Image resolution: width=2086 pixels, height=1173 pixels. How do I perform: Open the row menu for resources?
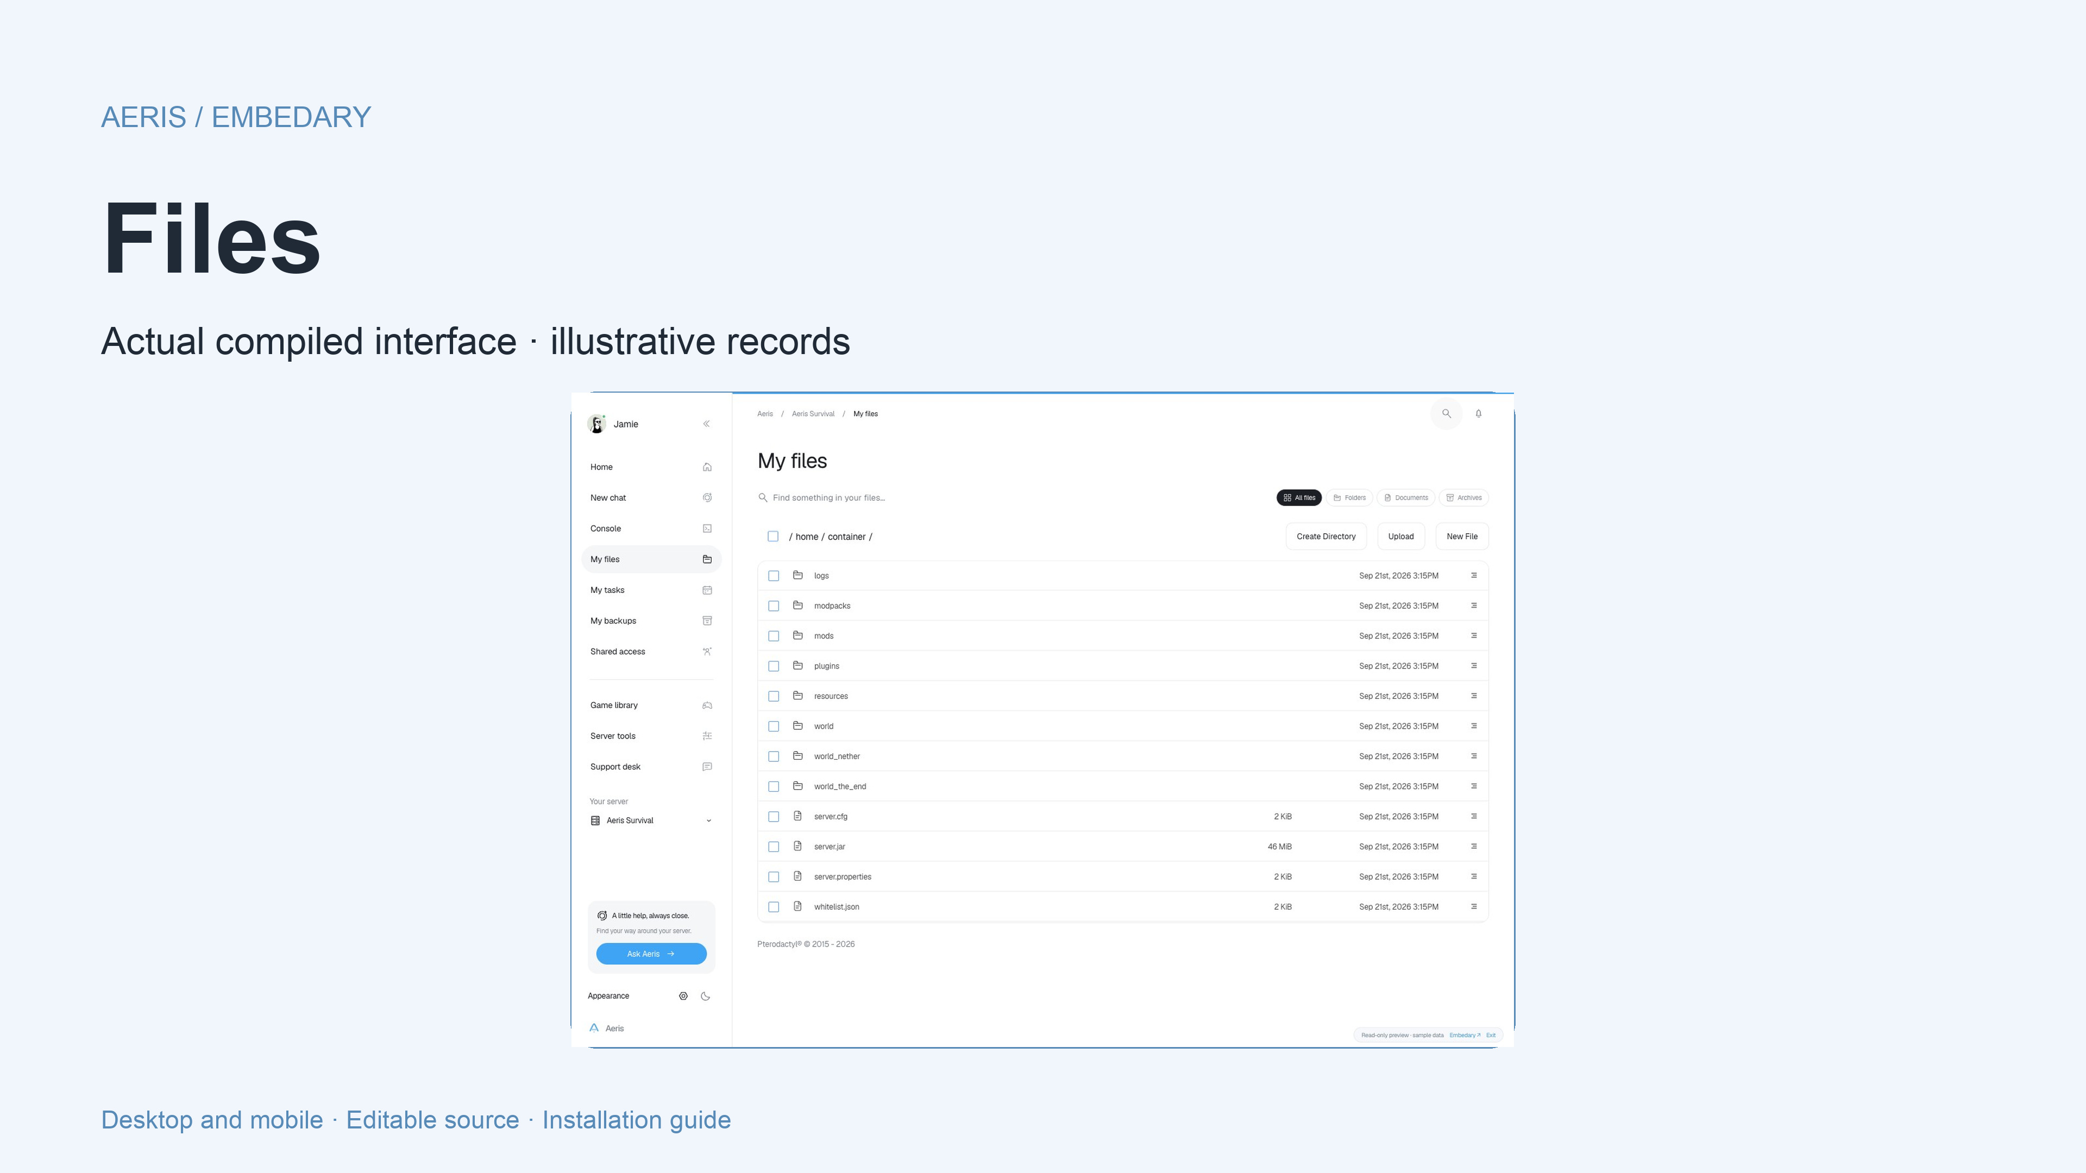[x=1474, y=696]
